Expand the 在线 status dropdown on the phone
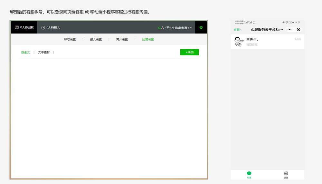The image size is (322, 184). [x=238, y=30]
